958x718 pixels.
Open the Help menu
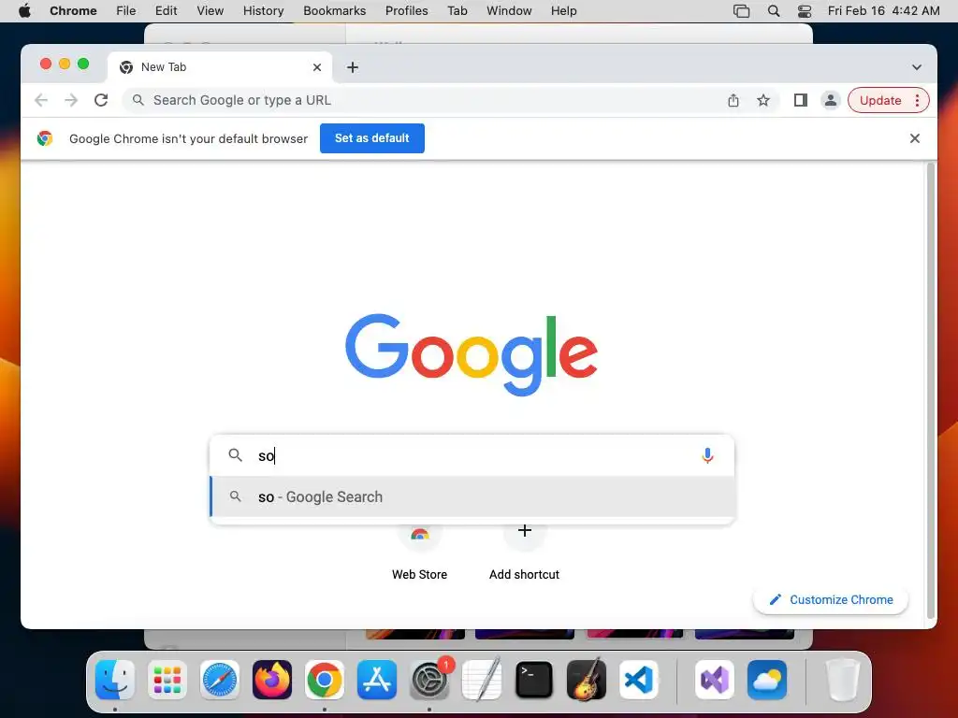(x=563, y=11)
